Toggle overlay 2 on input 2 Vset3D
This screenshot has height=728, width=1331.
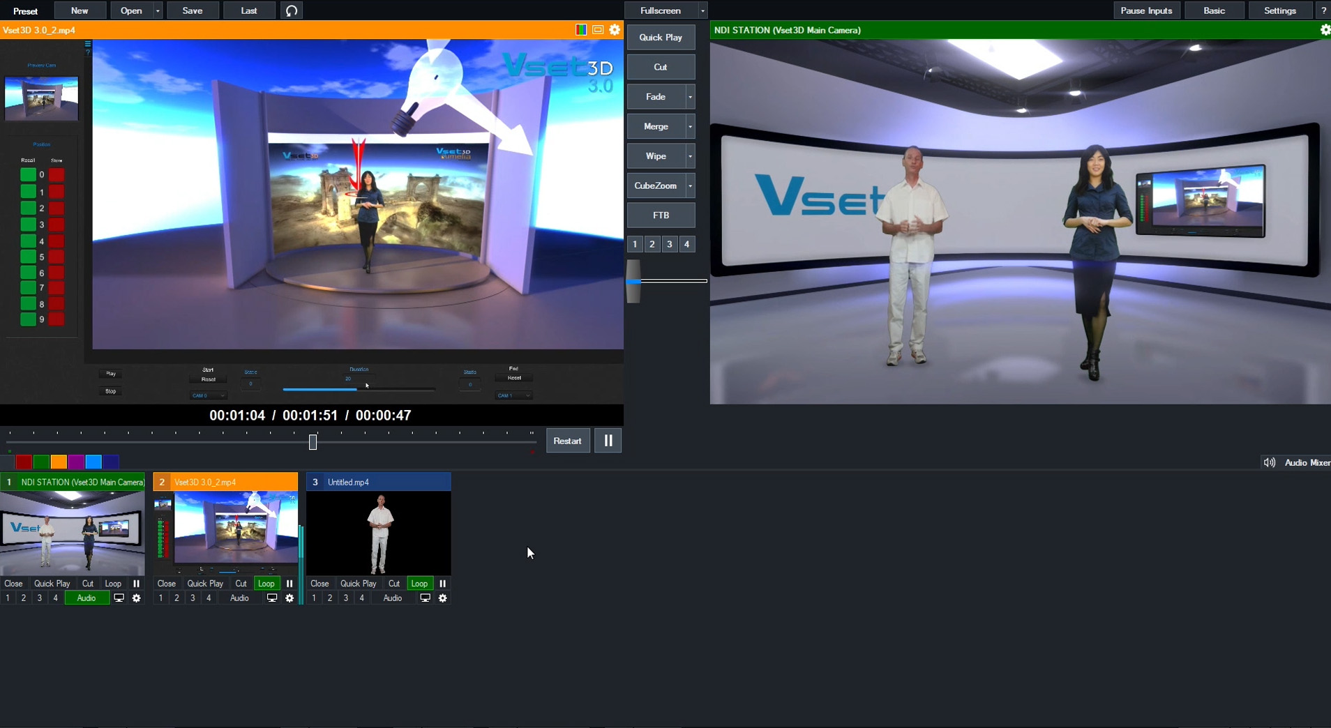176,598
